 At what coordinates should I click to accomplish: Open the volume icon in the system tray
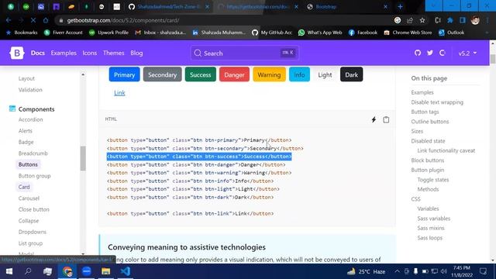click(444, 271)
